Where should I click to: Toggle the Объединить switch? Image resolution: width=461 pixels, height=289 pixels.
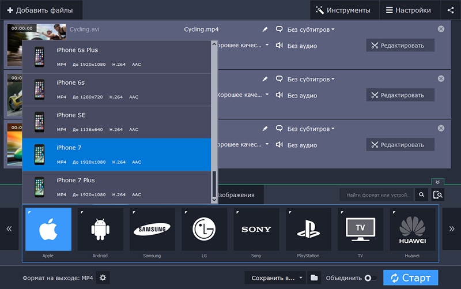(370, 278)
